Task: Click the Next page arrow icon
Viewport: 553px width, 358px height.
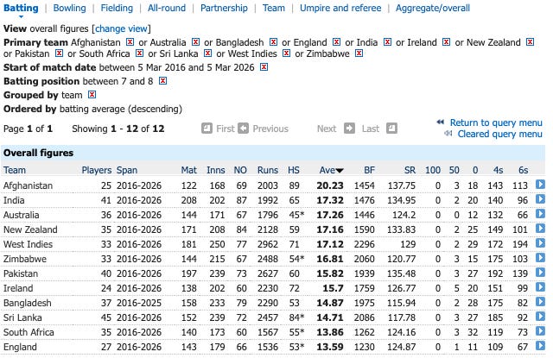Action: pos(349,129)
